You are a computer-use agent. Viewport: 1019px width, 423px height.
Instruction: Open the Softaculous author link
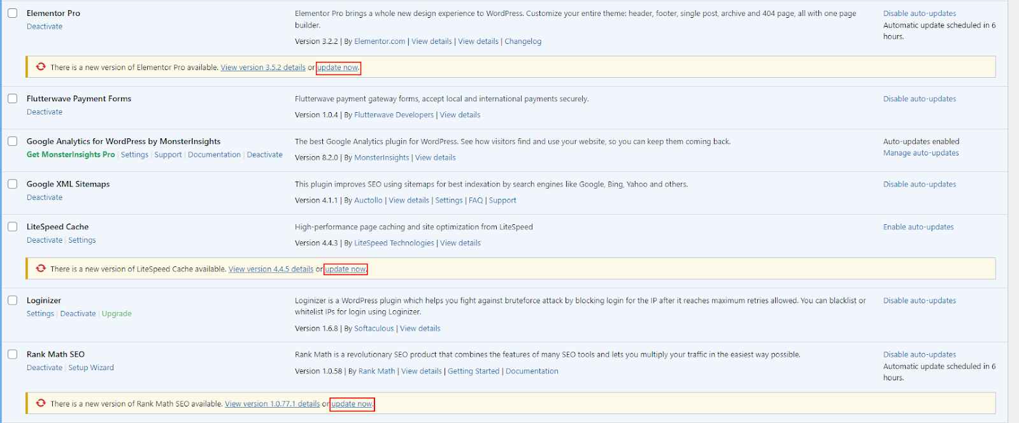coord(374,329)
